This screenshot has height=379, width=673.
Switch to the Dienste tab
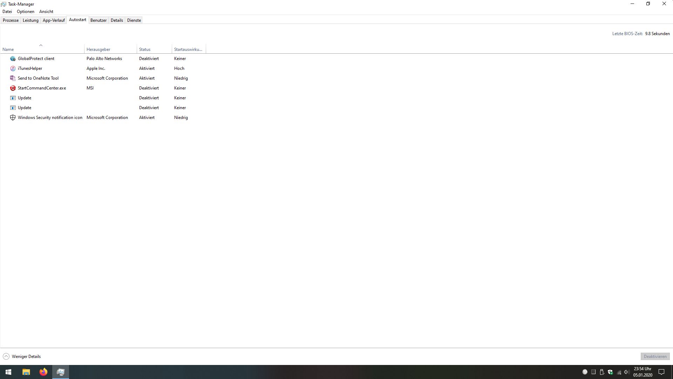coord(134,20)
